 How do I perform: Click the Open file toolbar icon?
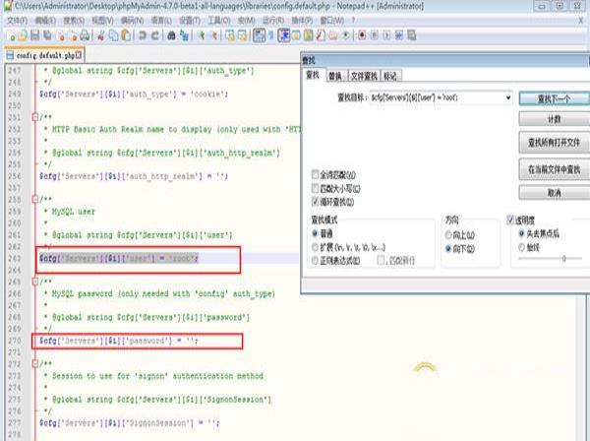point(22,35)
